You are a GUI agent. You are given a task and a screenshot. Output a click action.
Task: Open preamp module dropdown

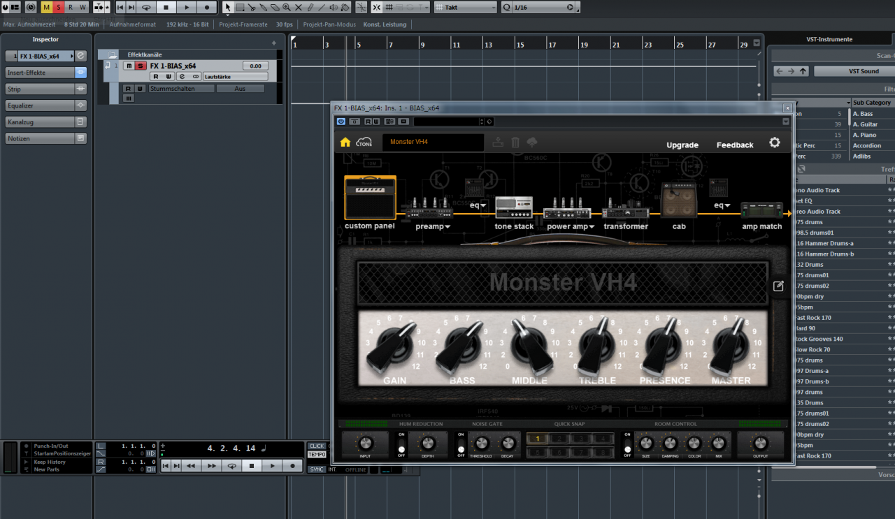[x=447, y=226]
